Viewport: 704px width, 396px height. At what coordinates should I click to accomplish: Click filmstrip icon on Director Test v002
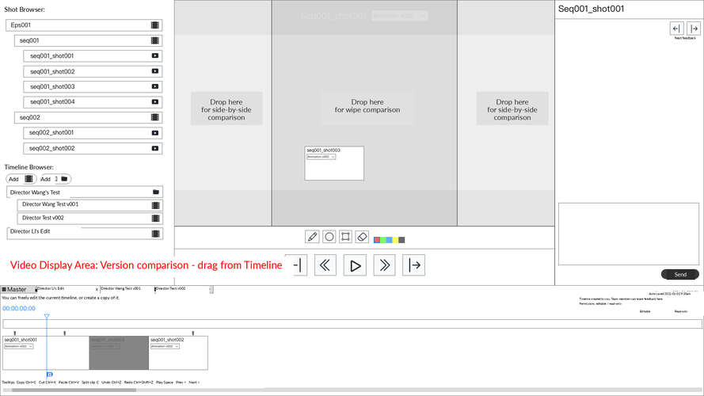155,219
